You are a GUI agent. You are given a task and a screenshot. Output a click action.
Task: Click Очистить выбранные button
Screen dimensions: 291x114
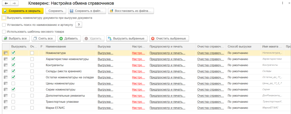[x=169, y=39]
